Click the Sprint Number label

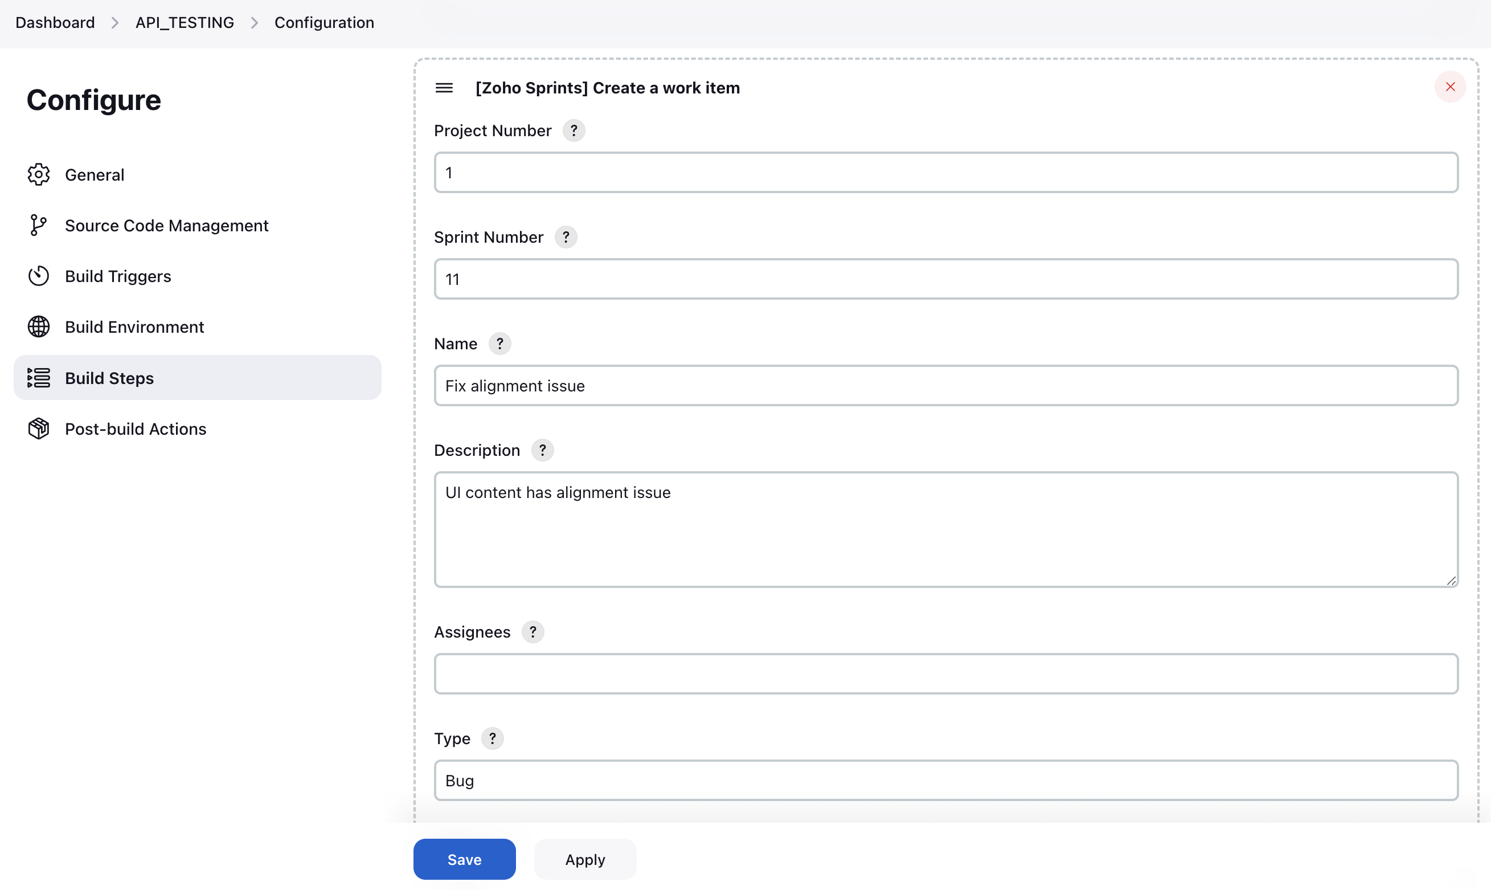[489, 238]
